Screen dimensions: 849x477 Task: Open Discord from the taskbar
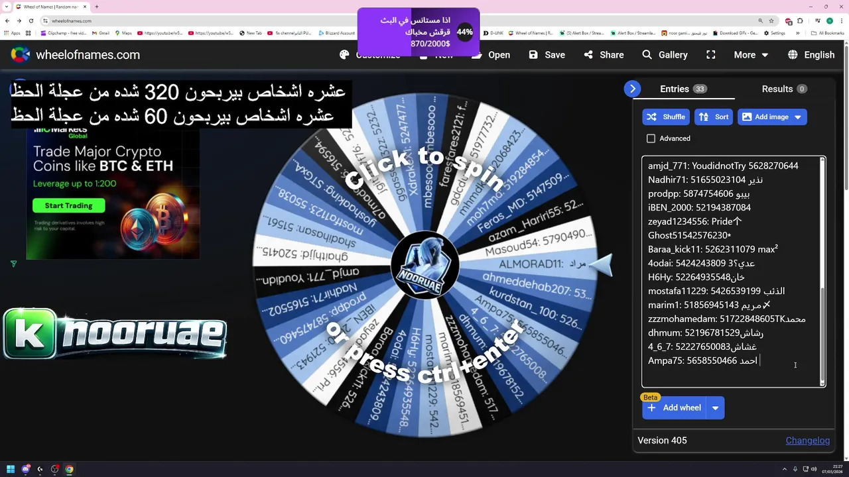[26, 469]
